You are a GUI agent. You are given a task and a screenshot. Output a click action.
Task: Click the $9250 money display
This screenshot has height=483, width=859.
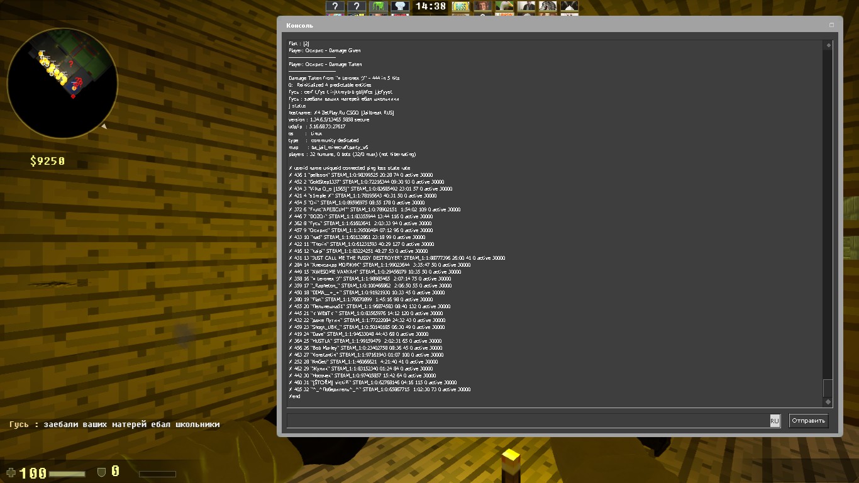point(47,162)
